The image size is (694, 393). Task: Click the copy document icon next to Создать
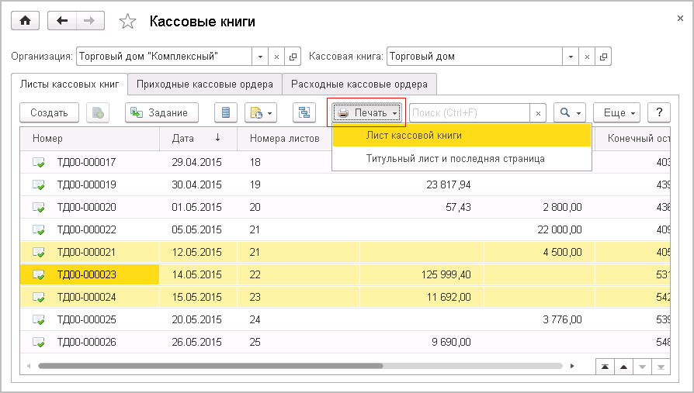point(98,112)
